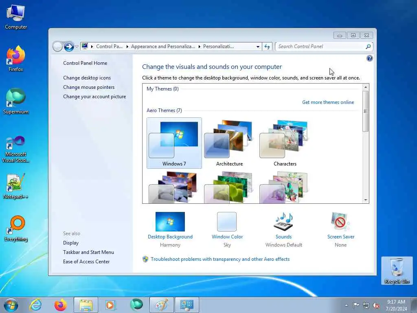
Task: Click the Control Panel icon in address bar
Action: tap(85, 46)
